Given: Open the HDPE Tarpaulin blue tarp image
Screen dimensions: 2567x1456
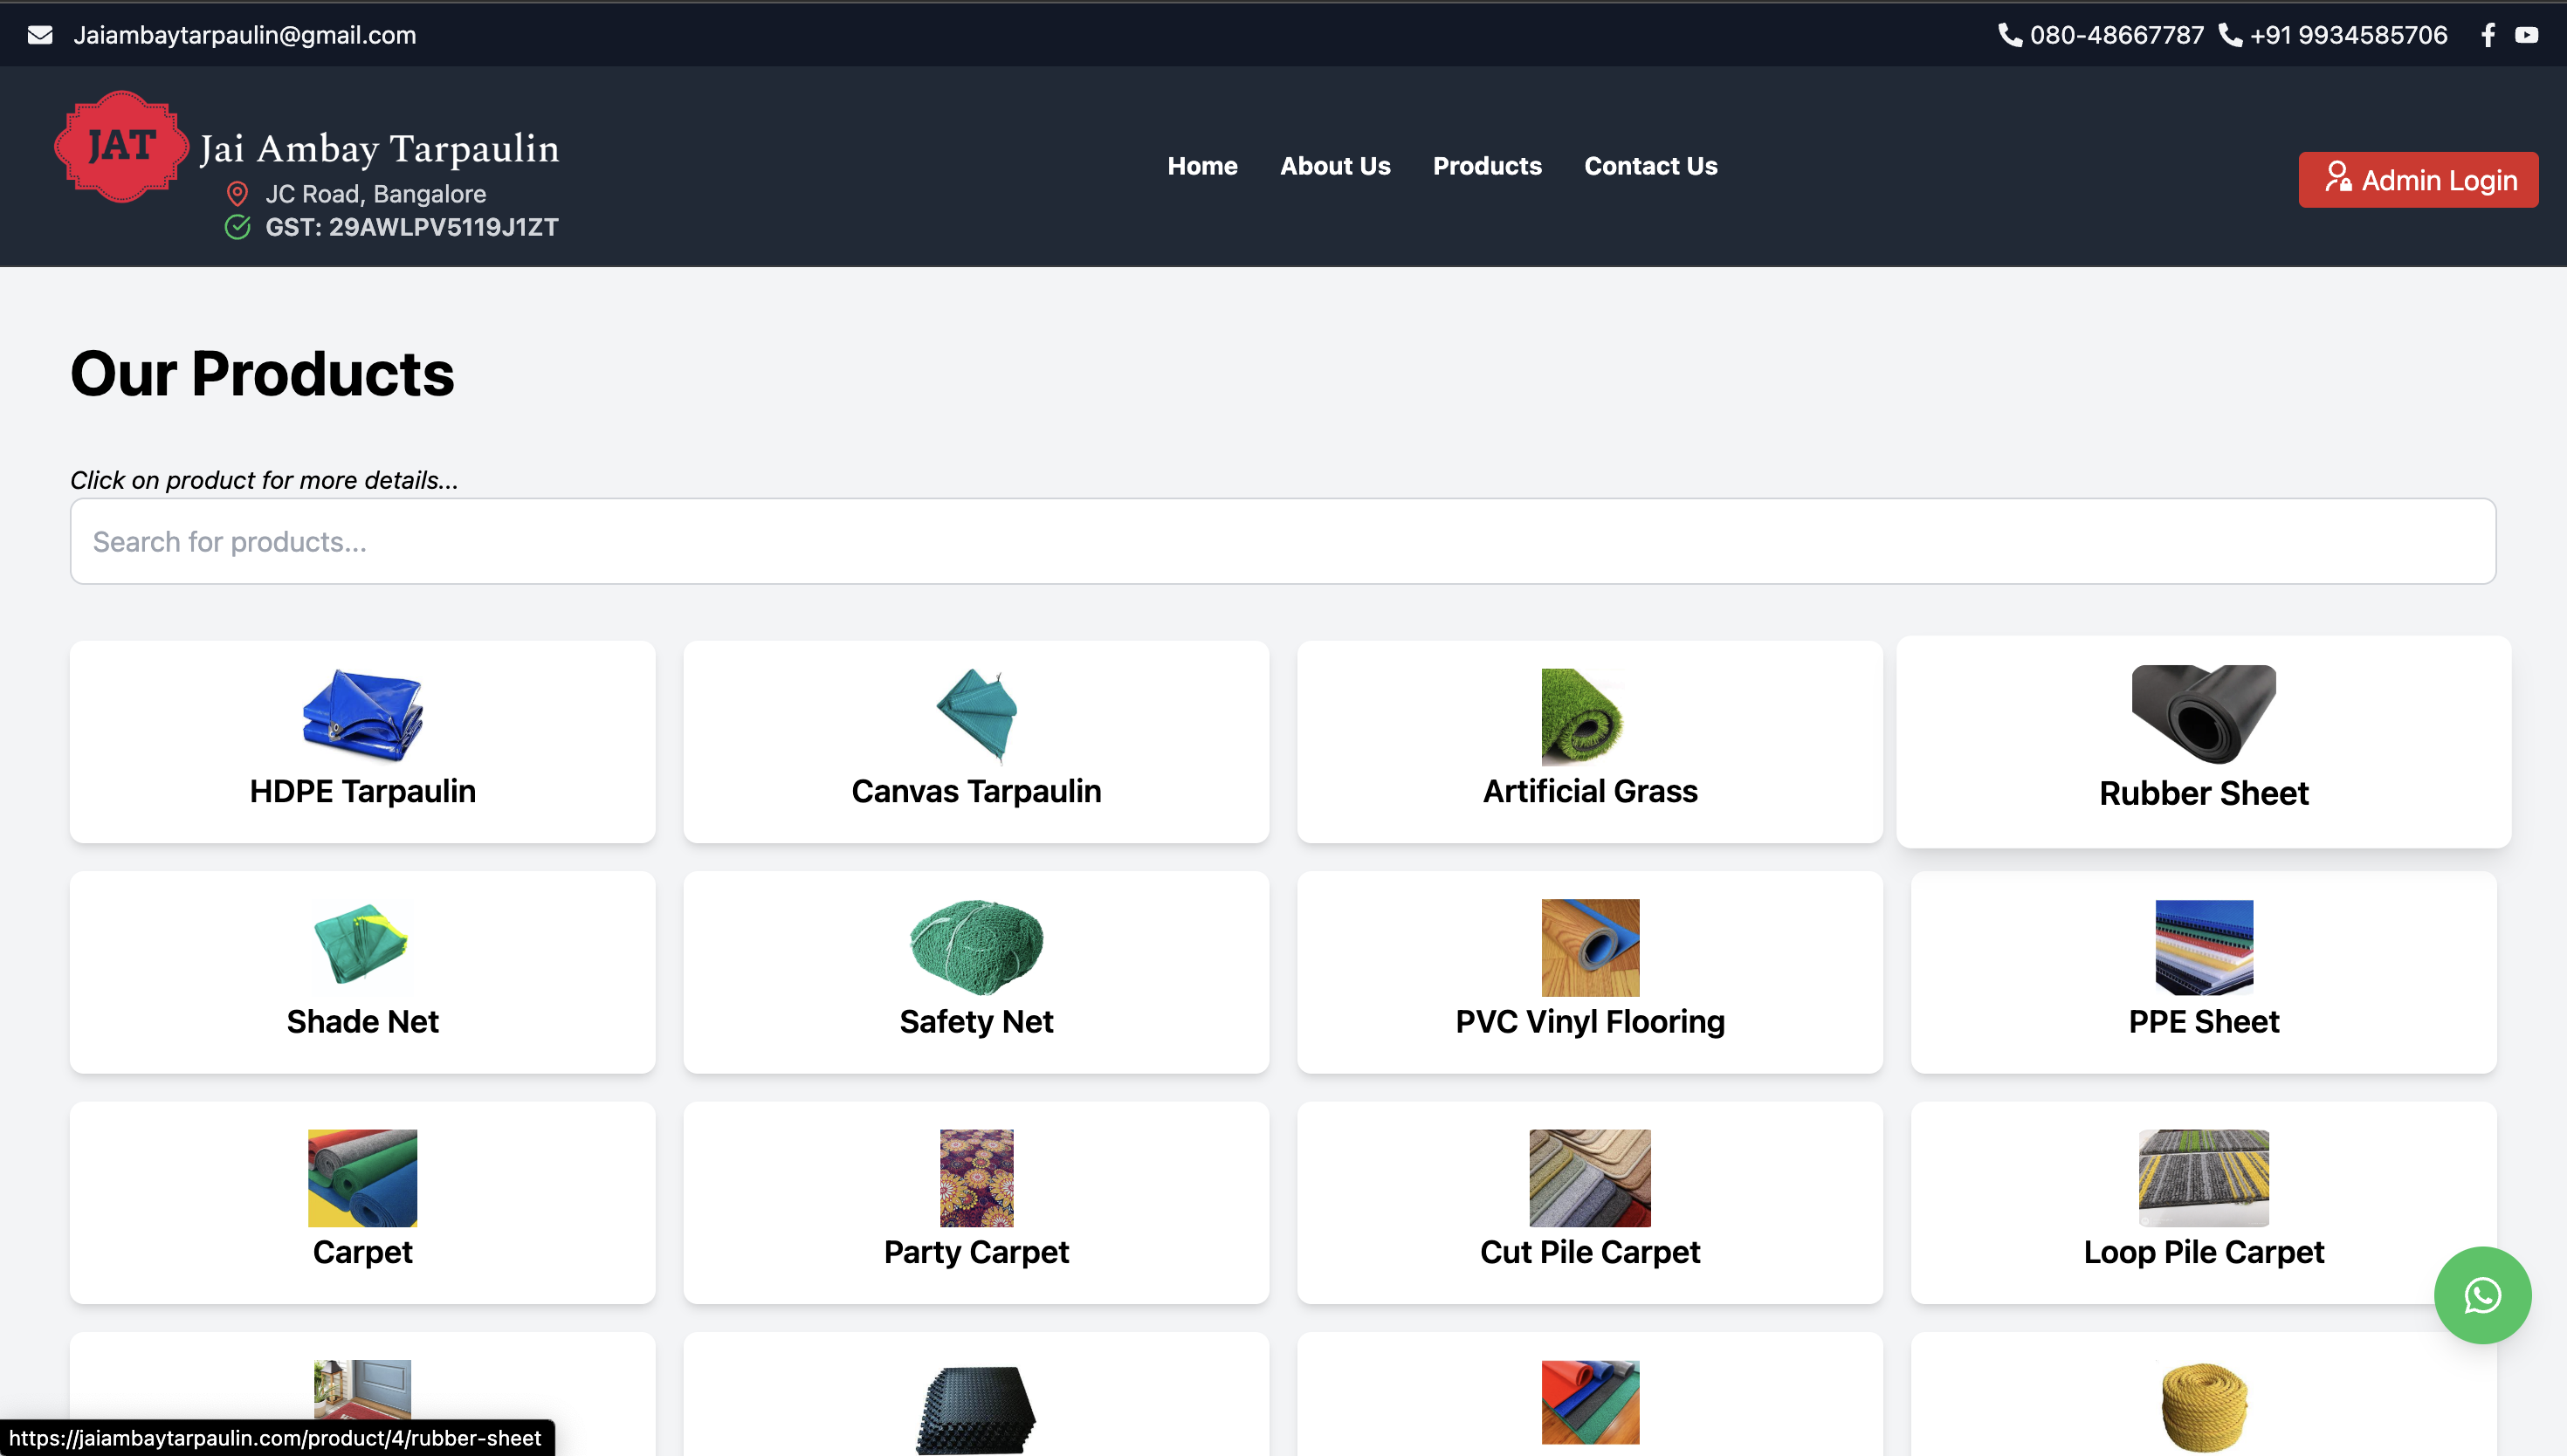Looking at the screenshot, I should (x=363, y=716).
